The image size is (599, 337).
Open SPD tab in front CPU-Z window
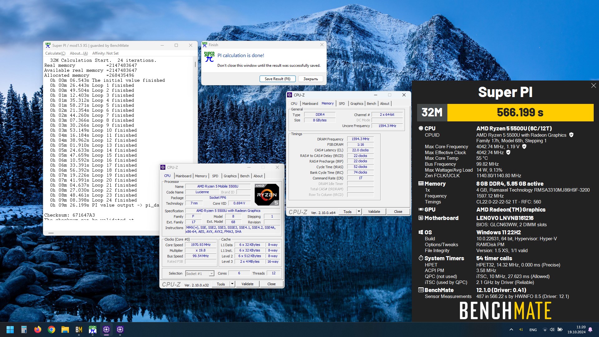click(x=215, y=176)
